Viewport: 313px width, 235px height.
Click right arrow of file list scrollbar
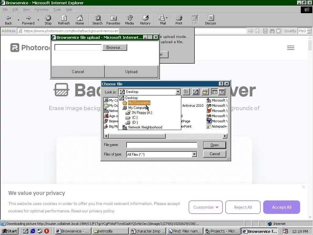pyautogui.click(x=225, y=136)
